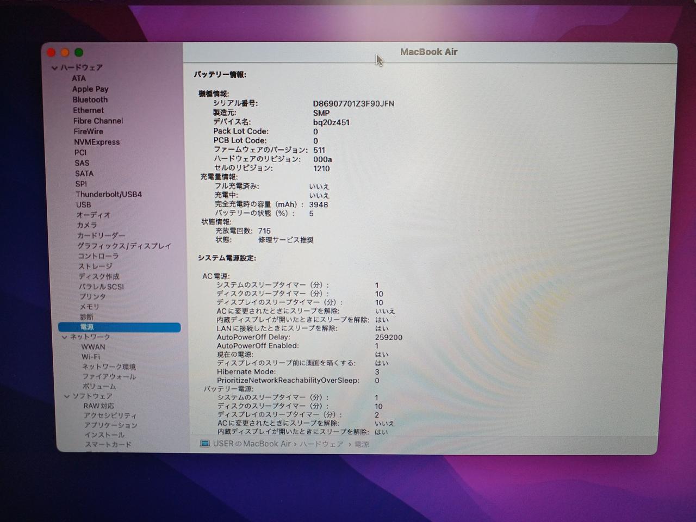Select RAW対応 under software

tap(99, 406)
